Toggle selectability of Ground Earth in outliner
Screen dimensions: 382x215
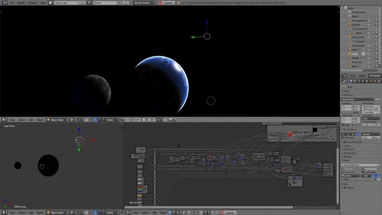point(372,45)
